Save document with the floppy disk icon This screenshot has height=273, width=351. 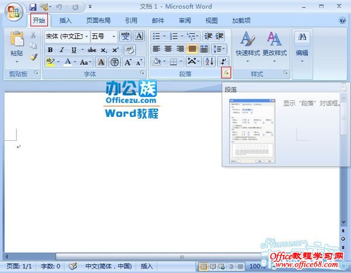coord(33,7)
